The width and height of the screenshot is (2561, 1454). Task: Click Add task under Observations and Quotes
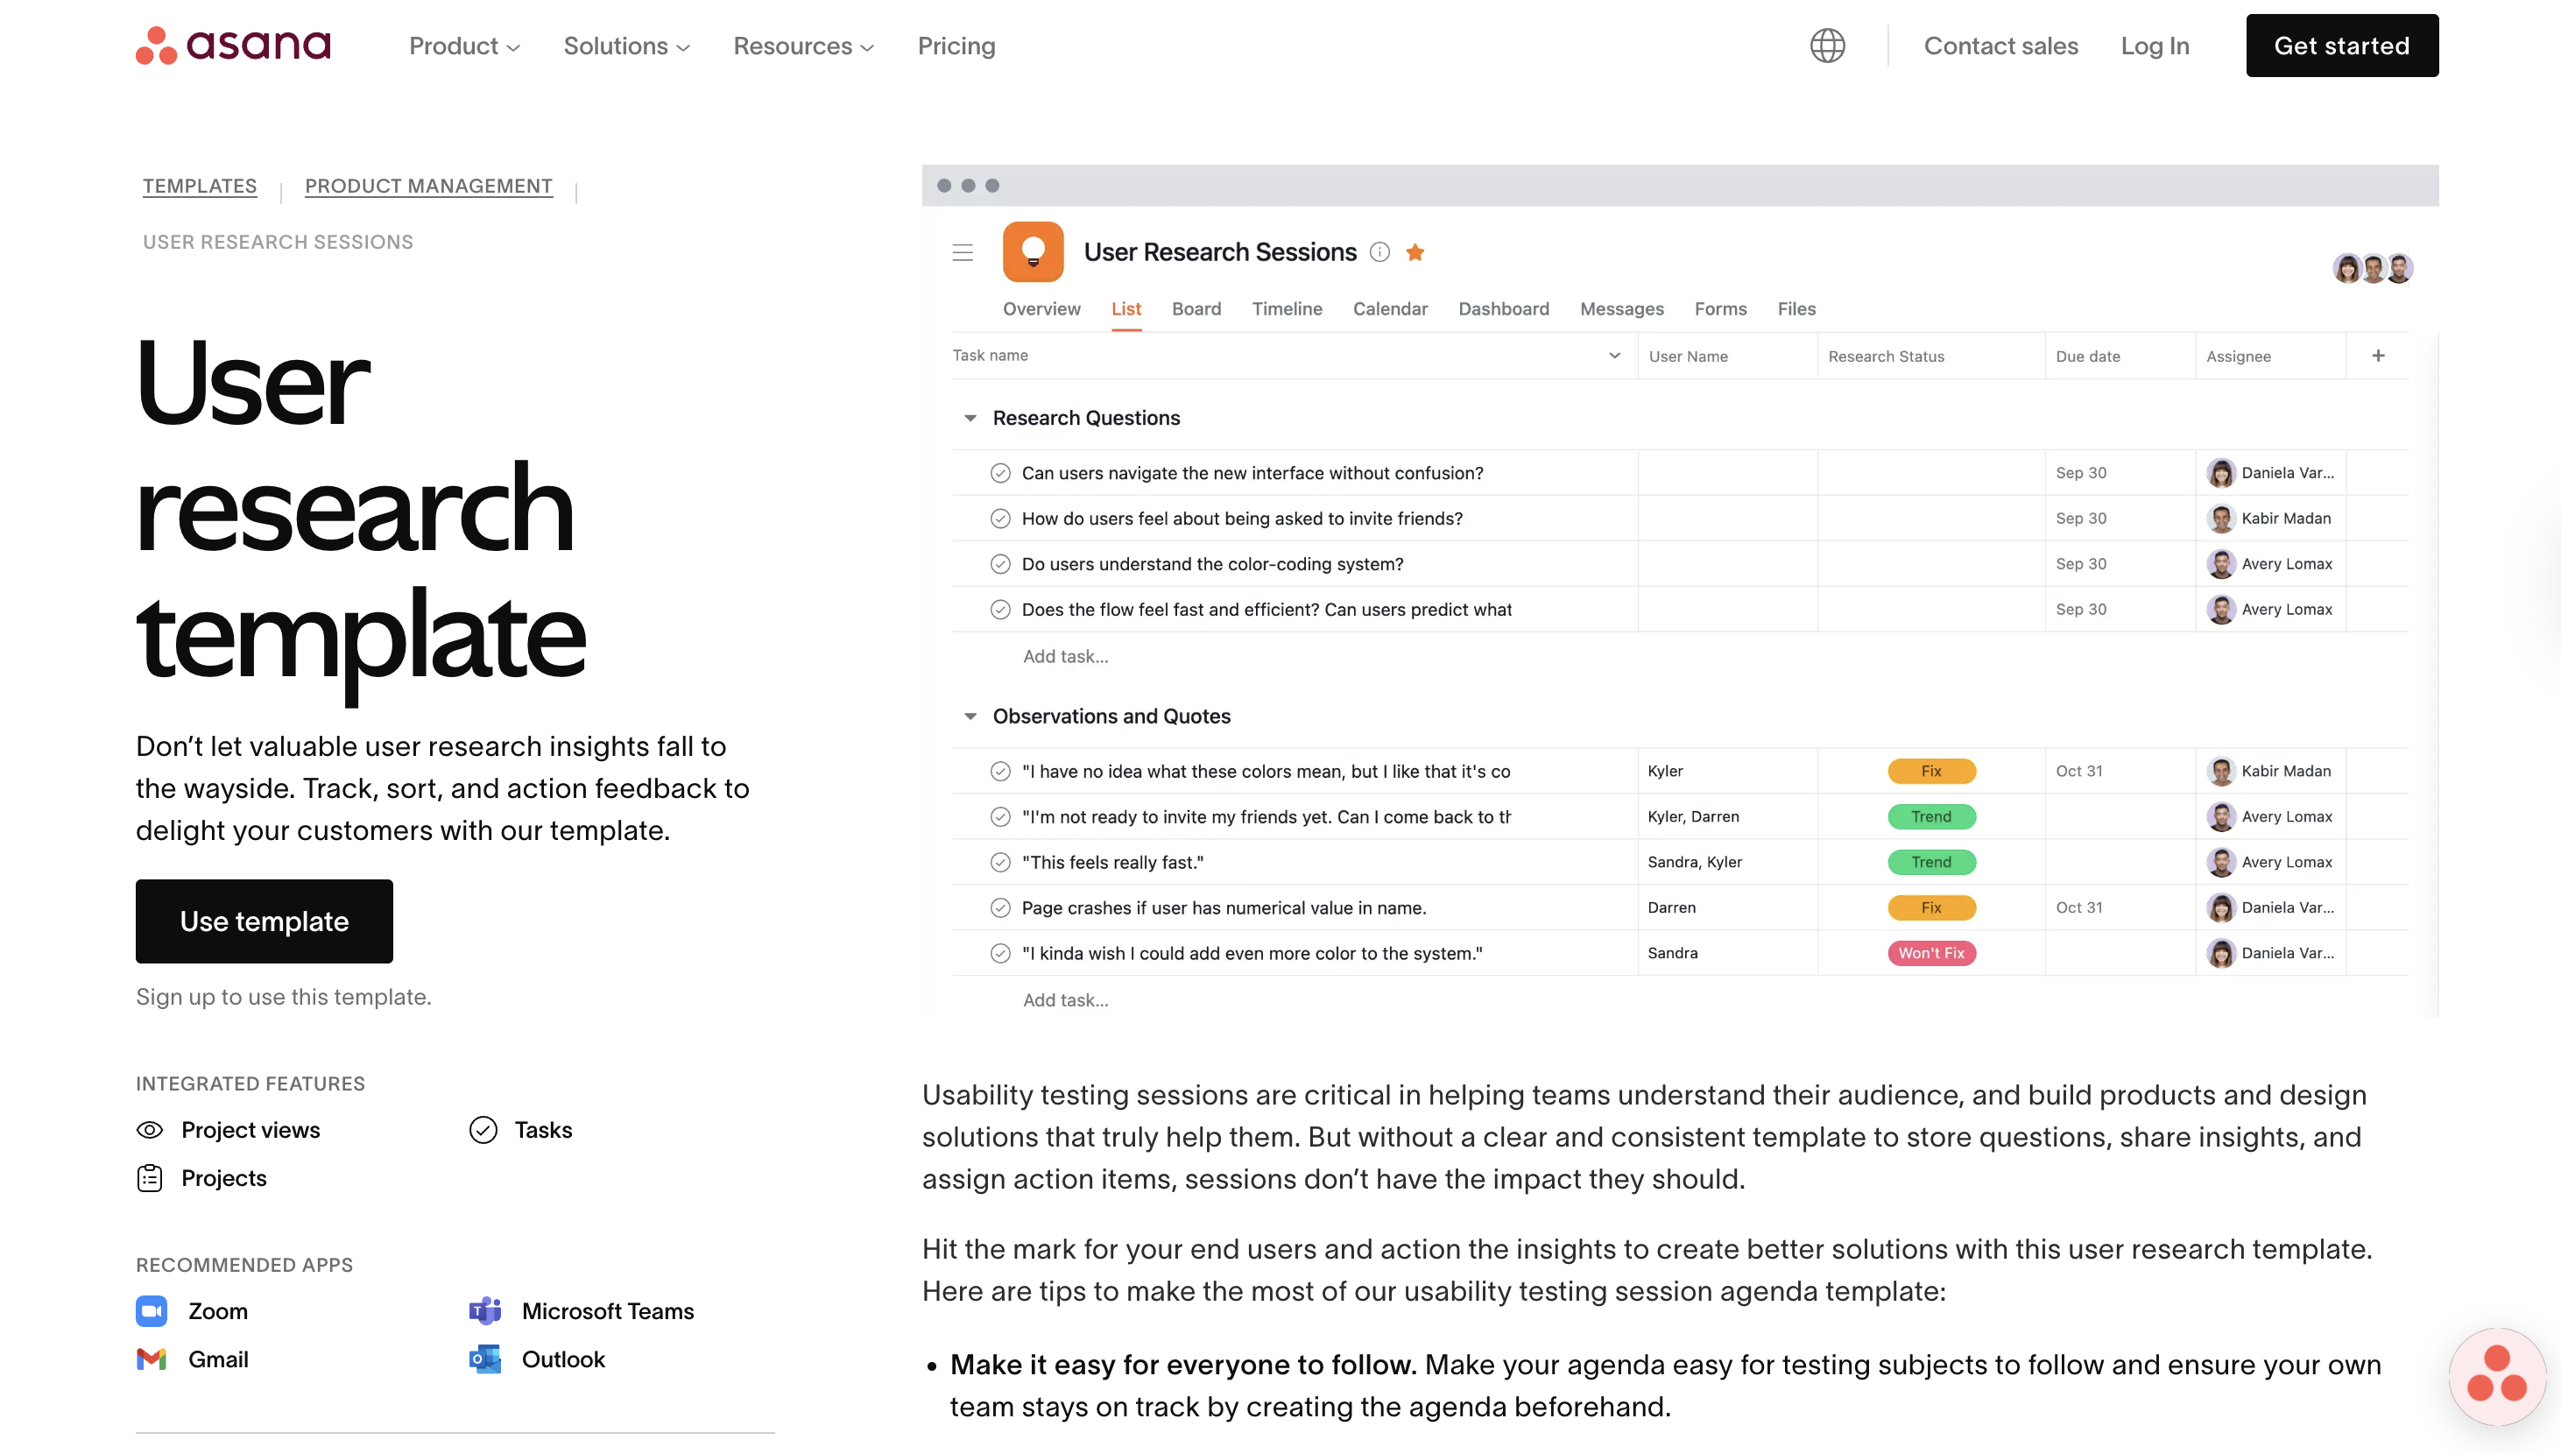(x=1064, y=999)
